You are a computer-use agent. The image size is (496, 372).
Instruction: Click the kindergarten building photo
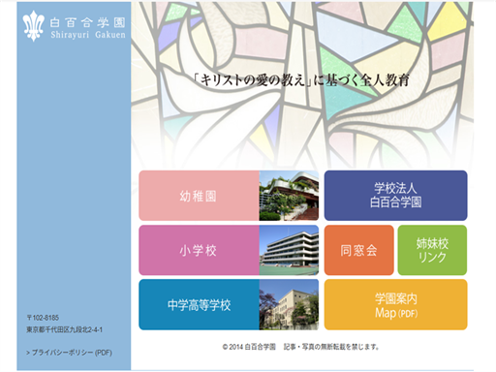(x=289, y=196)
